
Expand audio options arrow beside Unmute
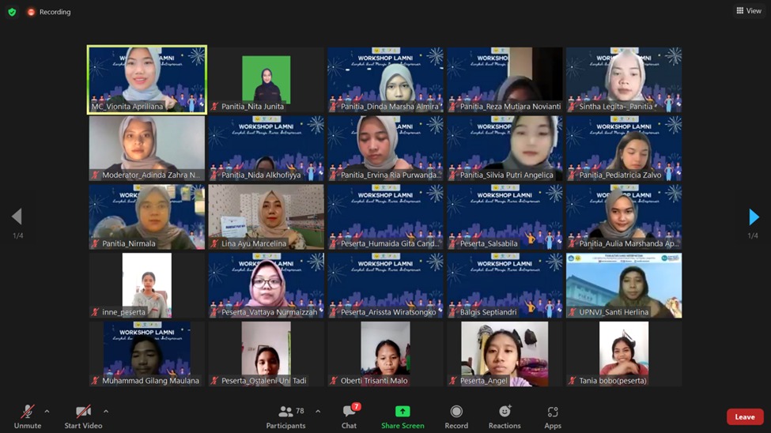[47, 412]
